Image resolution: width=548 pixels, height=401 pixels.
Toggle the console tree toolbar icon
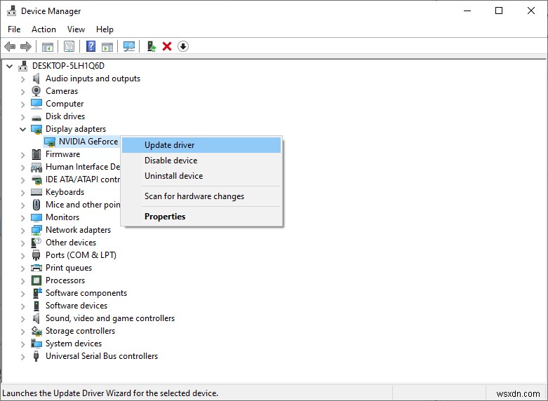click(x=48, y=46)
